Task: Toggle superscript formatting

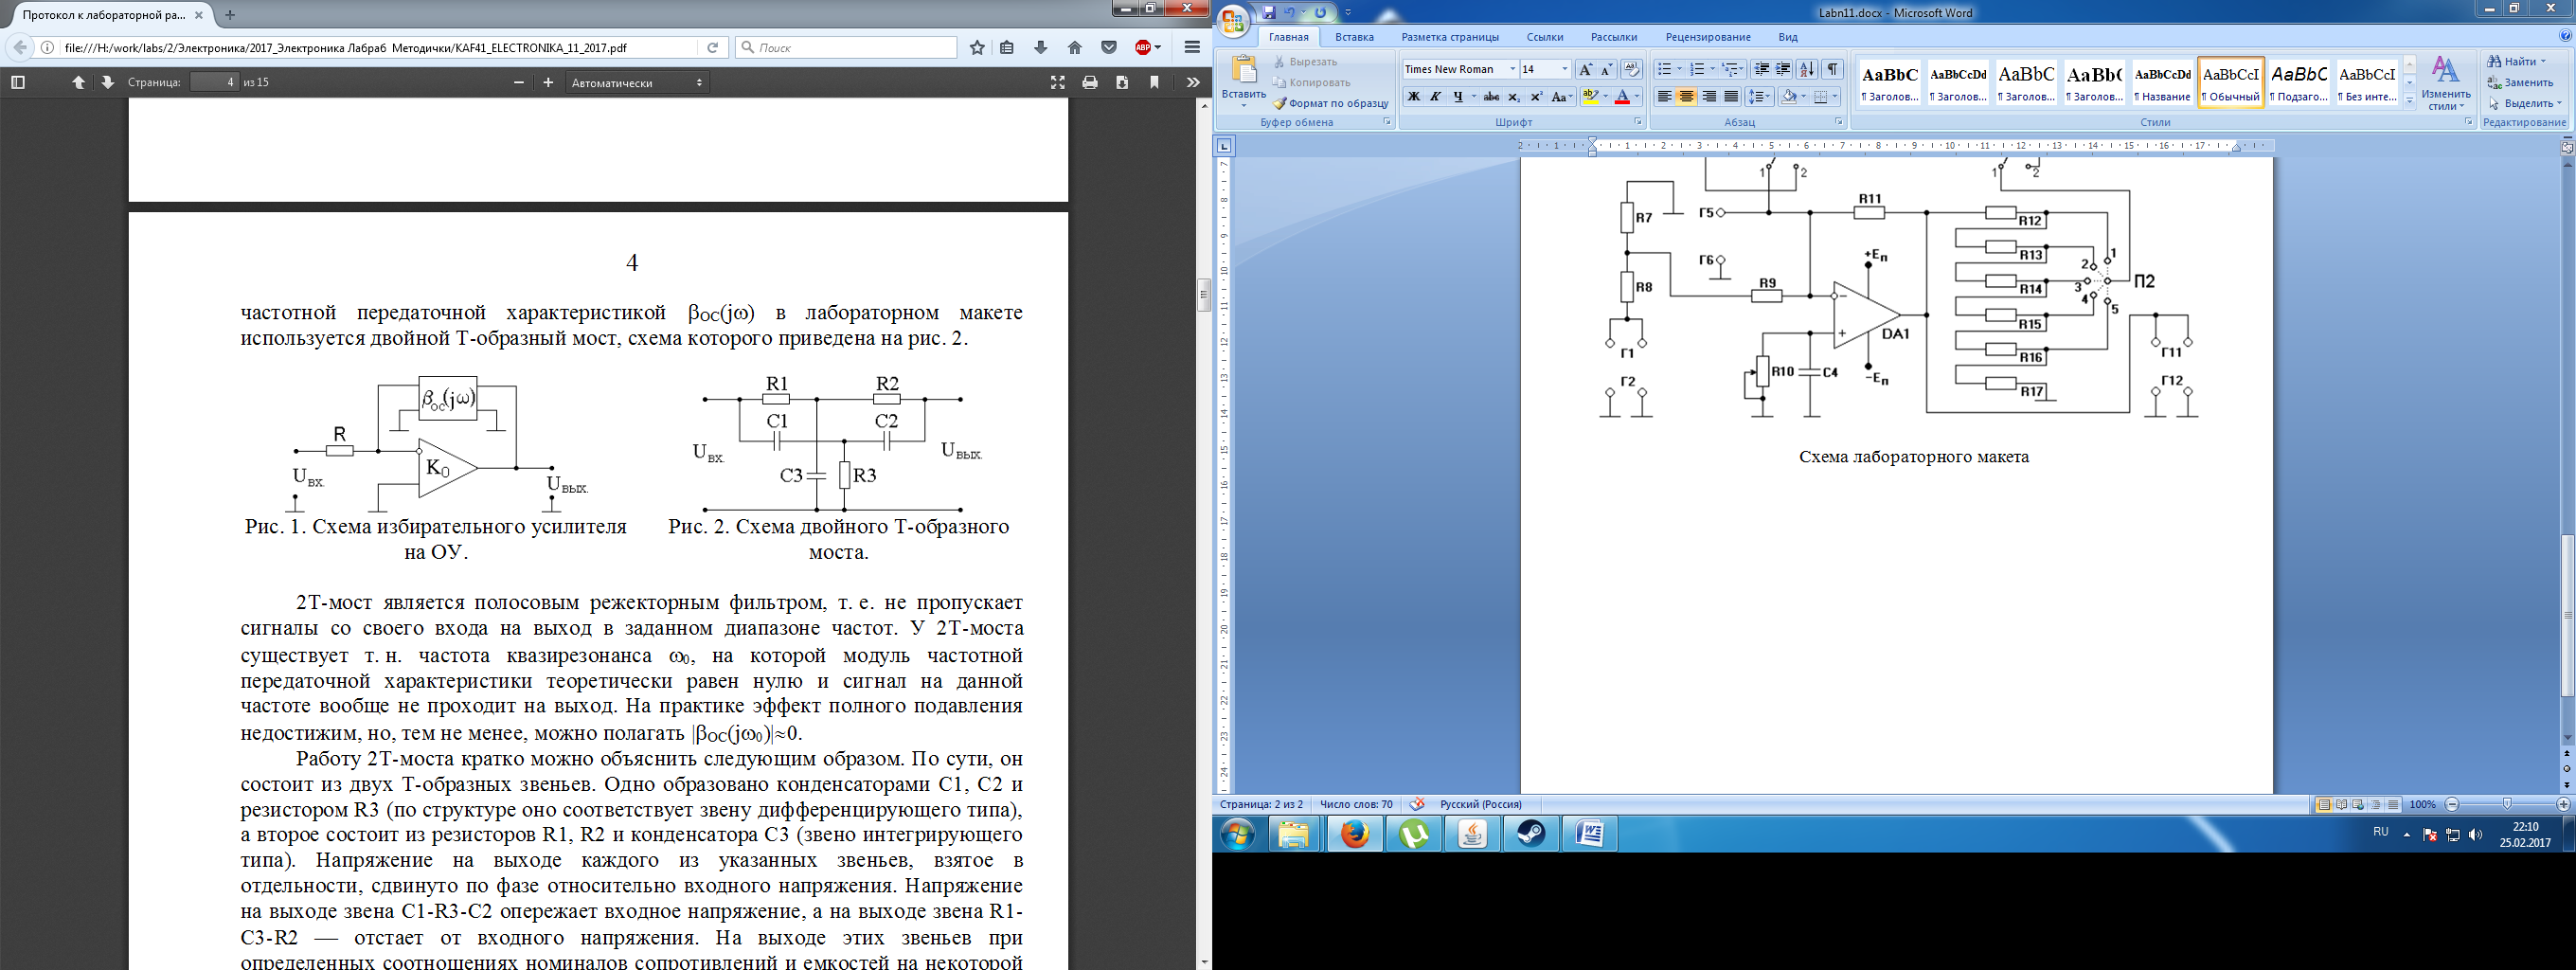Action: tap(1537, 97)
